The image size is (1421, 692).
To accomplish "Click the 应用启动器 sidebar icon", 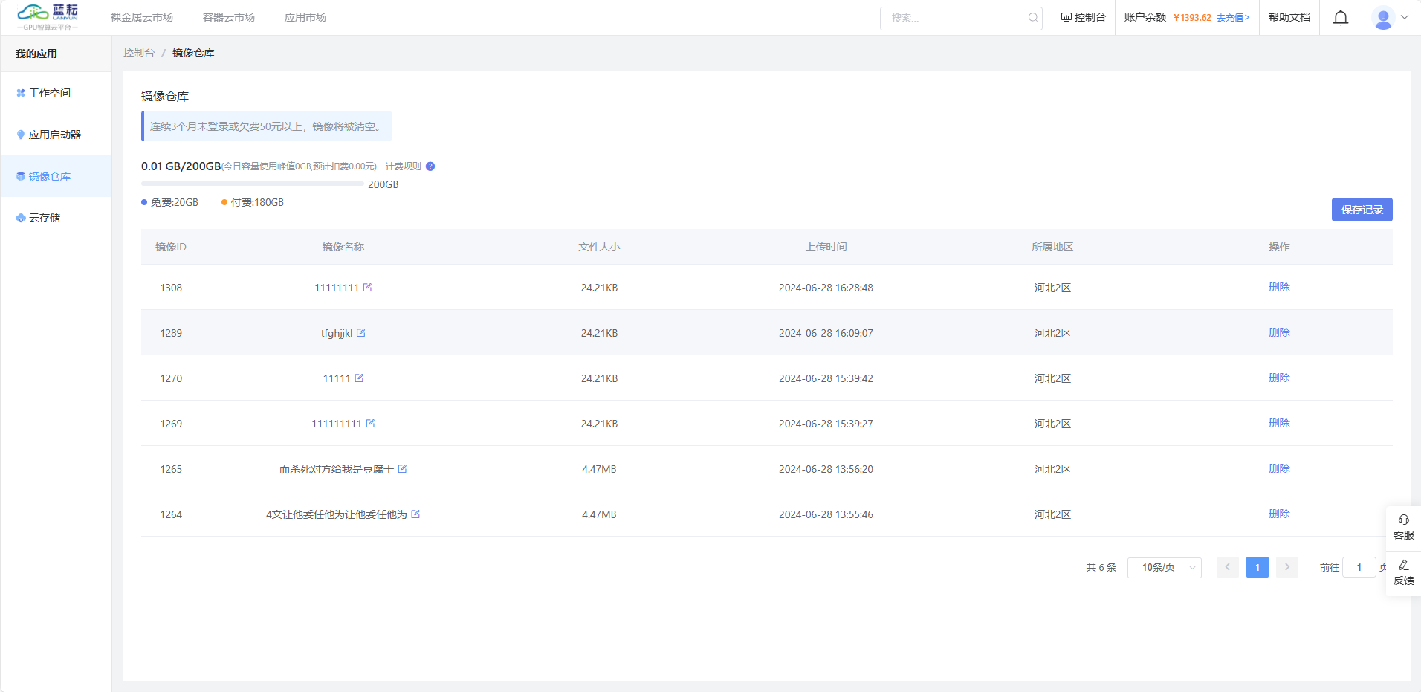I will click(x=21, y=135).
